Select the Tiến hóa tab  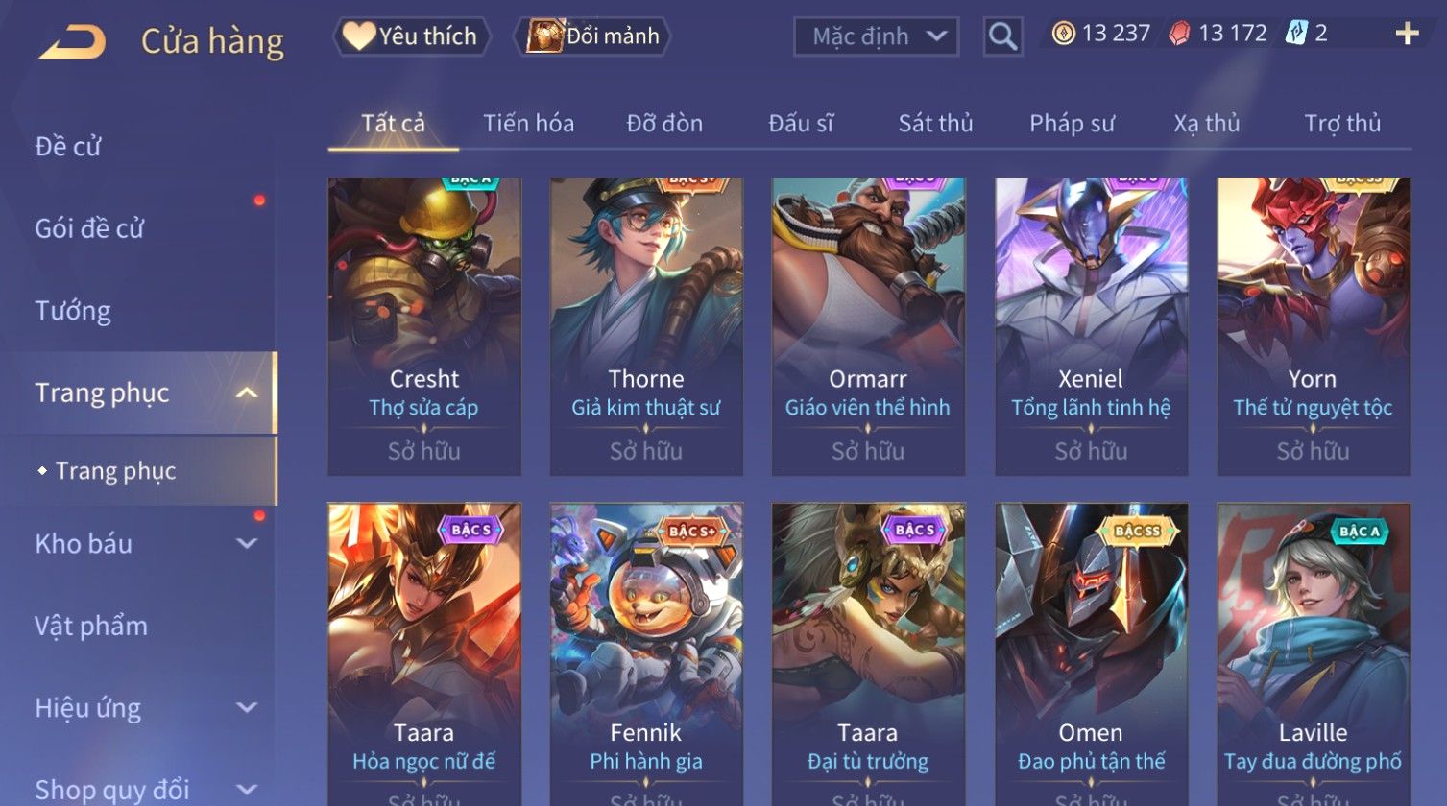point(528,123)
